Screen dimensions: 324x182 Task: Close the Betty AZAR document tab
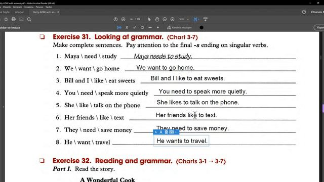point(58,12)
